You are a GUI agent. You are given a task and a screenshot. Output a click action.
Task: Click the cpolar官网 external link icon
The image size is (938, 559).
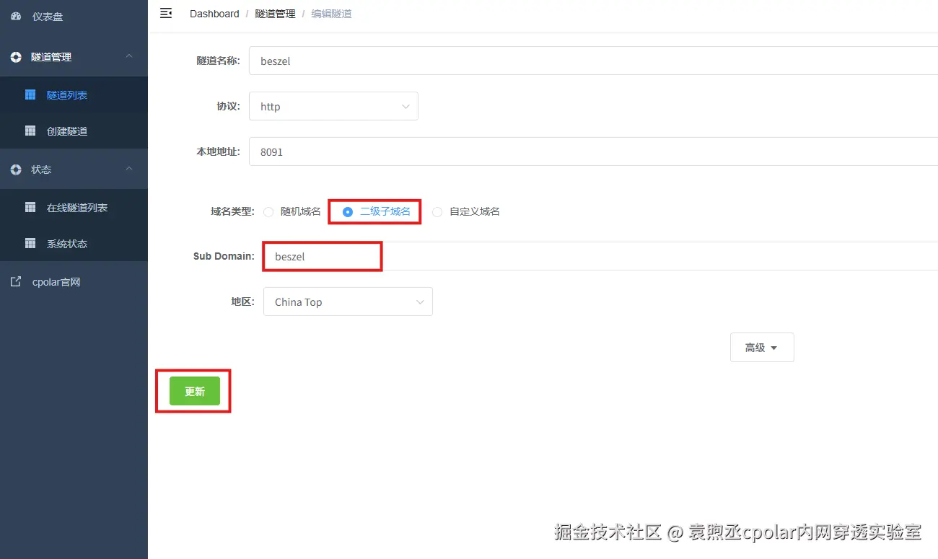(16, 282)
